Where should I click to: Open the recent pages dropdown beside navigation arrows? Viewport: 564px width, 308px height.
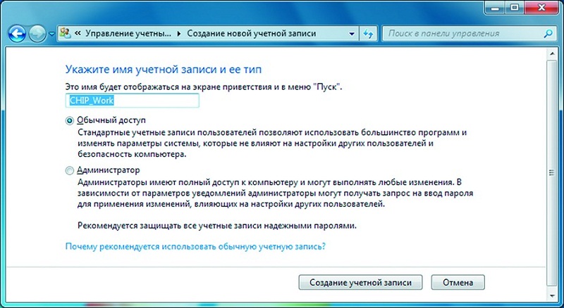tap(51, 34)
